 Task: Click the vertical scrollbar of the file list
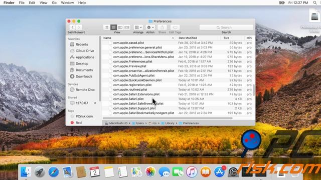[254, 90]
